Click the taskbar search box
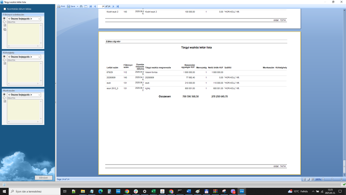 pyautogui.click(x=35, y=192)
